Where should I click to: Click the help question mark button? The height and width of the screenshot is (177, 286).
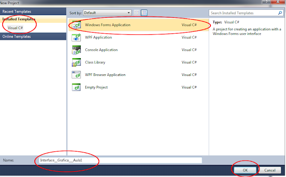(x=266, y=2)
